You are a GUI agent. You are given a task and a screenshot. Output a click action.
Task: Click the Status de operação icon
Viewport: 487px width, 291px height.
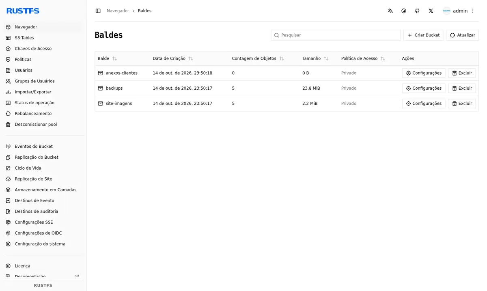[8, 103]
